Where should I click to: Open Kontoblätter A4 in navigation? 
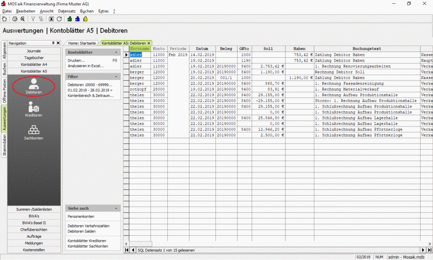click(34, 64)
